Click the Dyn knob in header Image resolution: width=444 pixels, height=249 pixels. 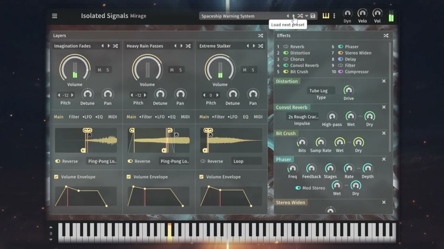tap(347, 13)
